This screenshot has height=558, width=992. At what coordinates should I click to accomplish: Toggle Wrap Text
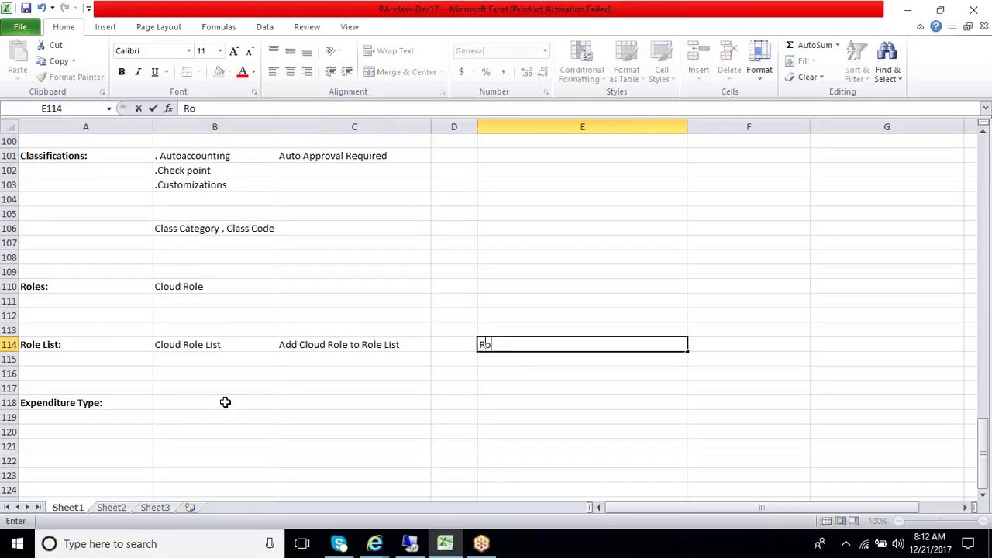click(x=388, y=51)
